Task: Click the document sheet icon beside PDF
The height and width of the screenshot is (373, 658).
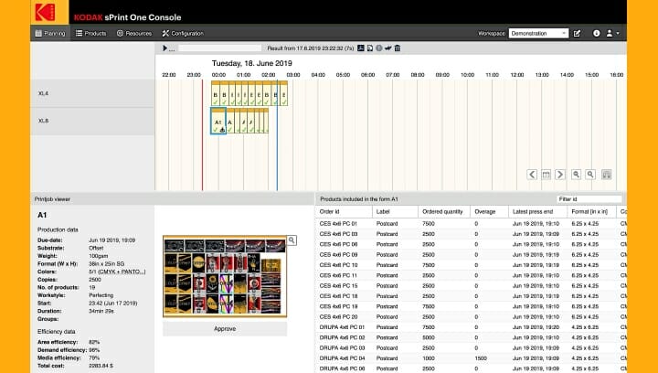Action: point(370,48)
